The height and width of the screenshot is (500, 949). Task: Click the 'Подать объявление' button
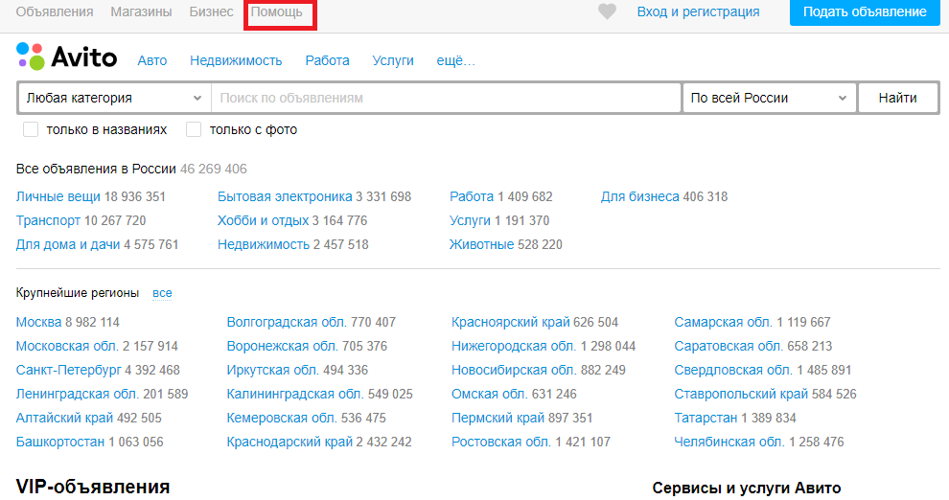click(x=865, y=12)
